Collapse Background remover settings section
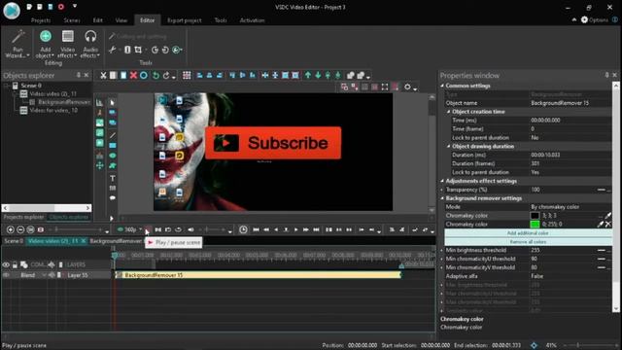622x350 pixels. [x=442, y=198]
